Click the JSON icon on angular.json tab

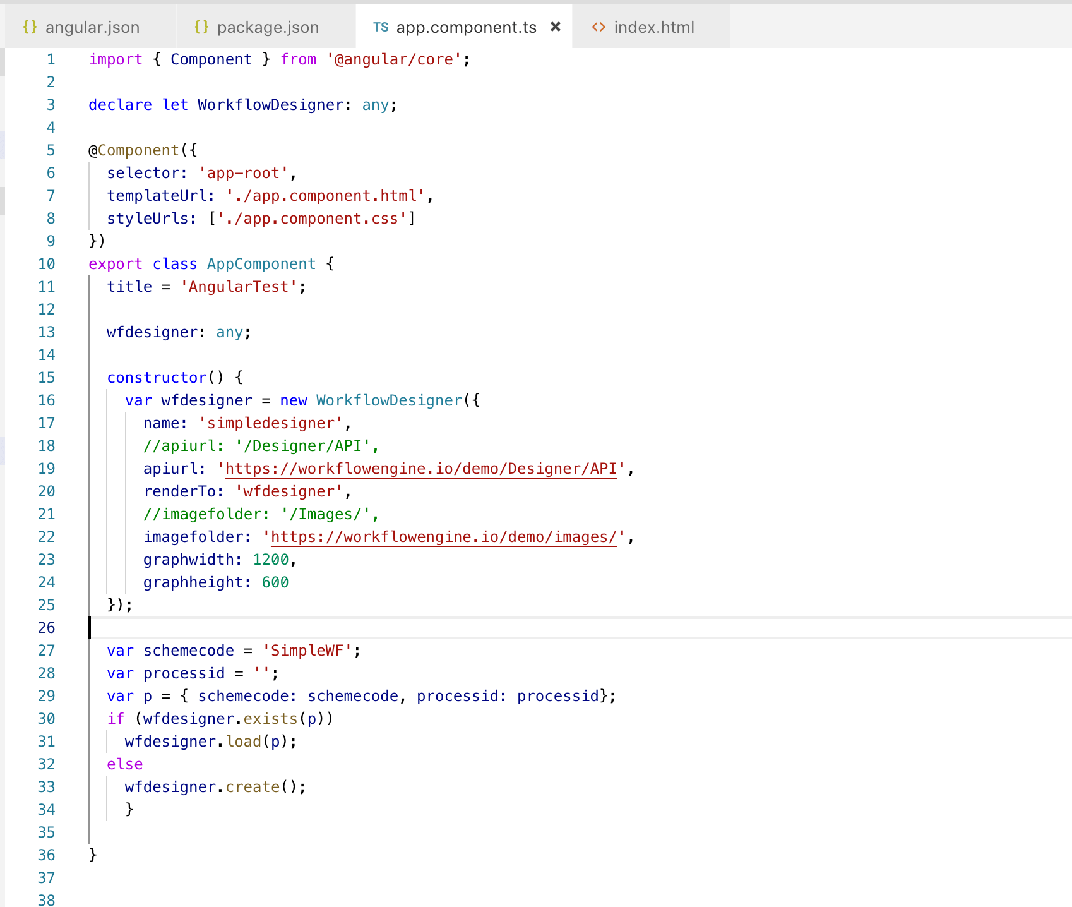(29, 27)
